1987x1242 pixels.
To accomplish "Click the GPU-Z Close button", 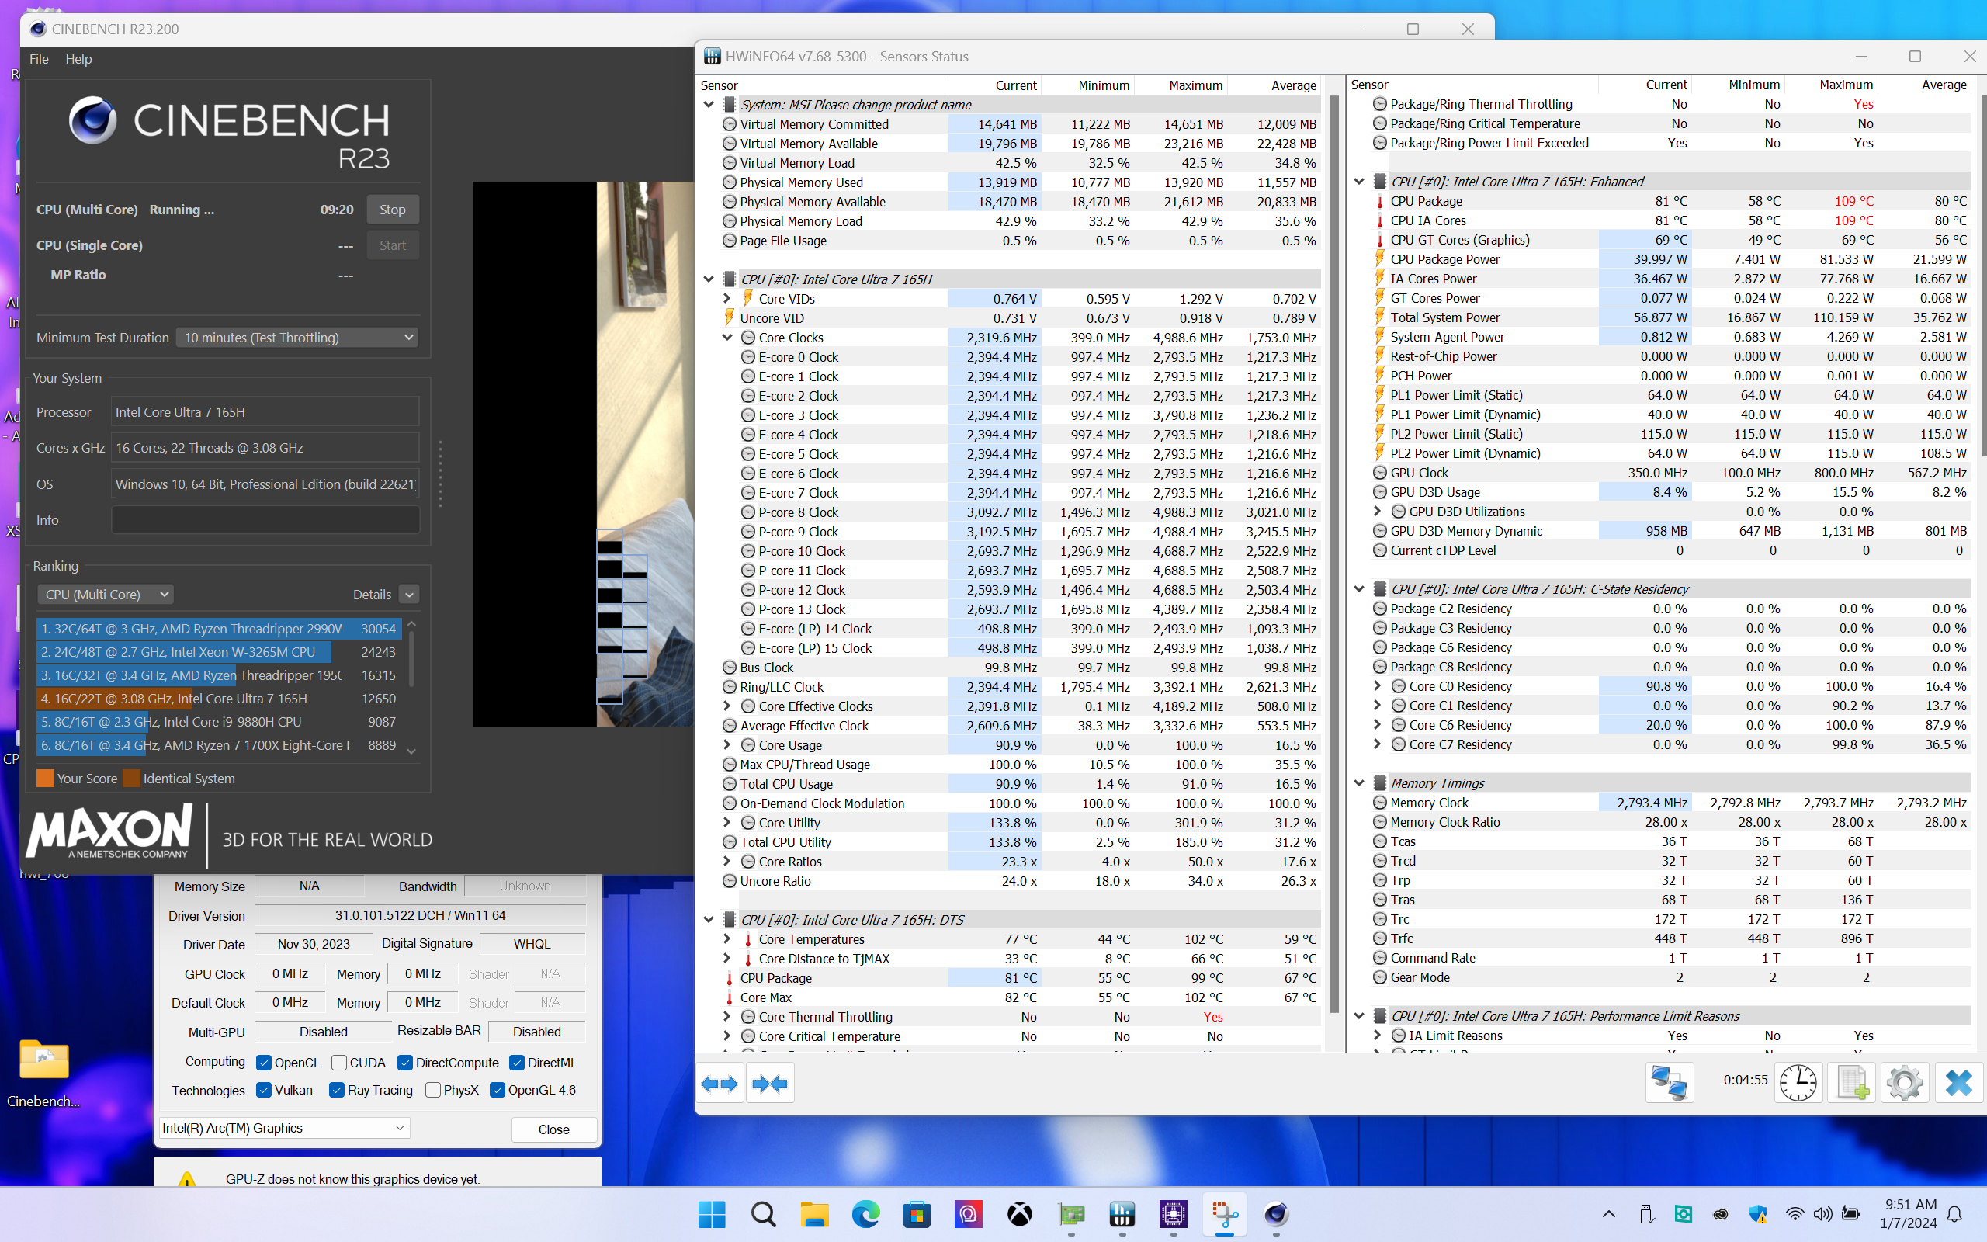I will click(553, 1129).
